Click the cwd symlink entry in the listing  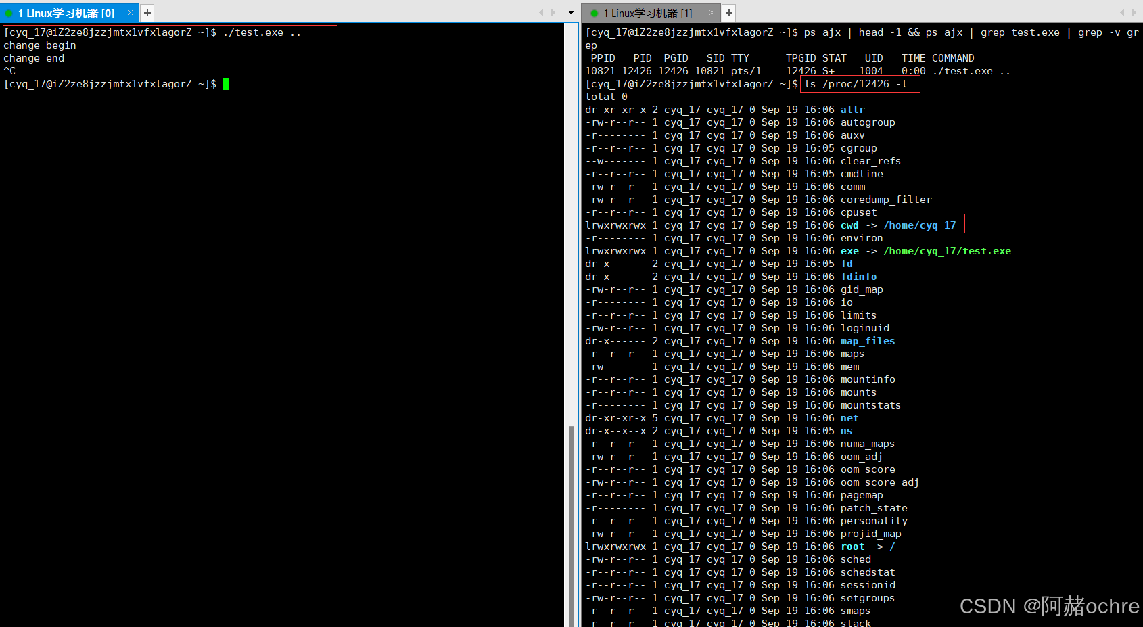click(x=849, y=225)
